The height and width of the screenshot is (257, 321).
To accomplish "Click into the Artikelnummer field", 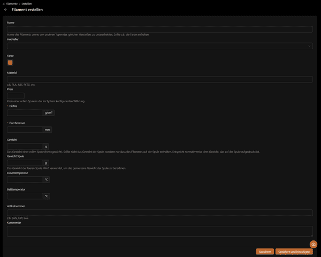I will 159,213.
